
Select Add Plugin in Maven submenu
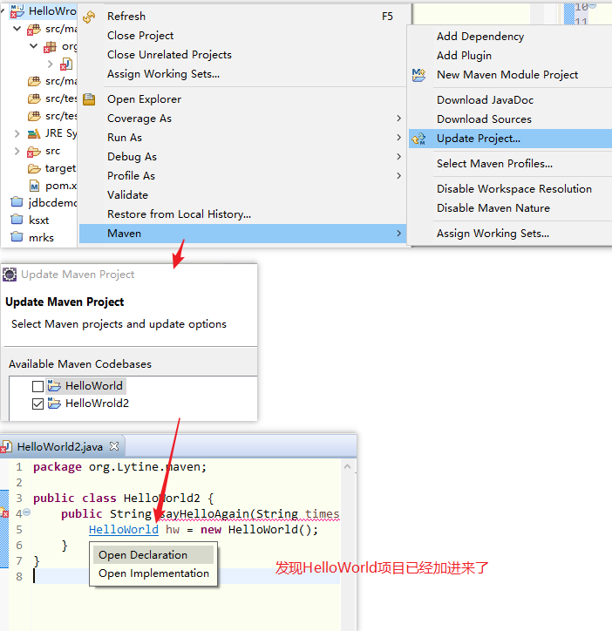click(x=511, y=56)
